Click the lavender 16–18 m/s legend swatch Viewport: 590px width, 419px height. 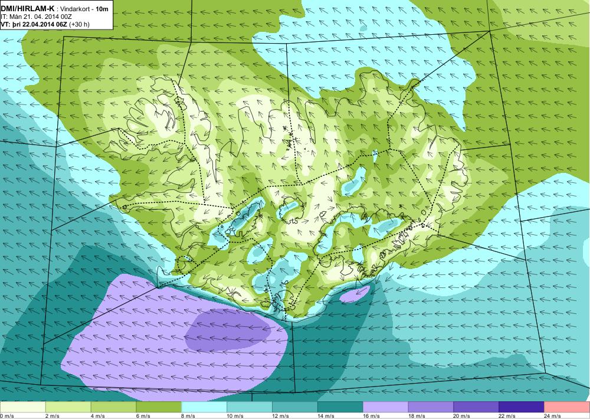coord(385,407)
